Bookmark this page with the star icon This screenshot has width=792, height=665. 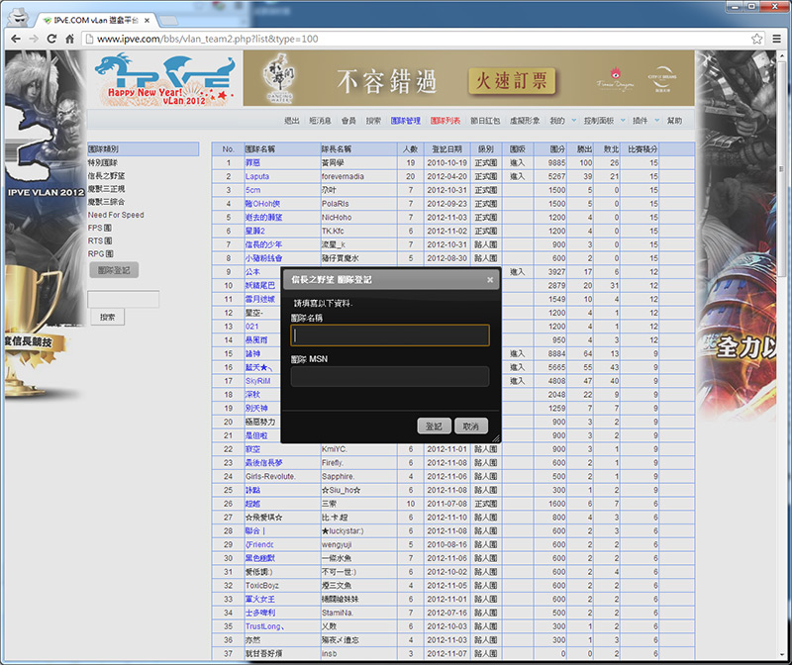pyautogui.click(x=756, y=39)
